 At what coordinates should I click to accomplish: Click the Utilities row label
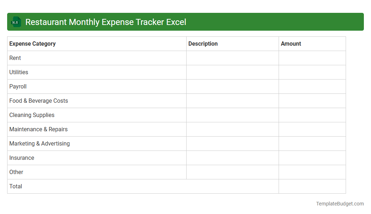(x=19, y=72)
